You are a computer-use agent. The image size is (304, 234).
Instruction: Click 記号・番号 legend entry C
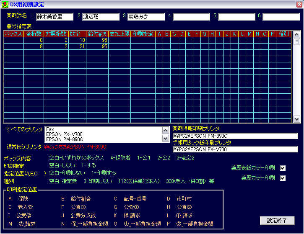coord(135,199)
